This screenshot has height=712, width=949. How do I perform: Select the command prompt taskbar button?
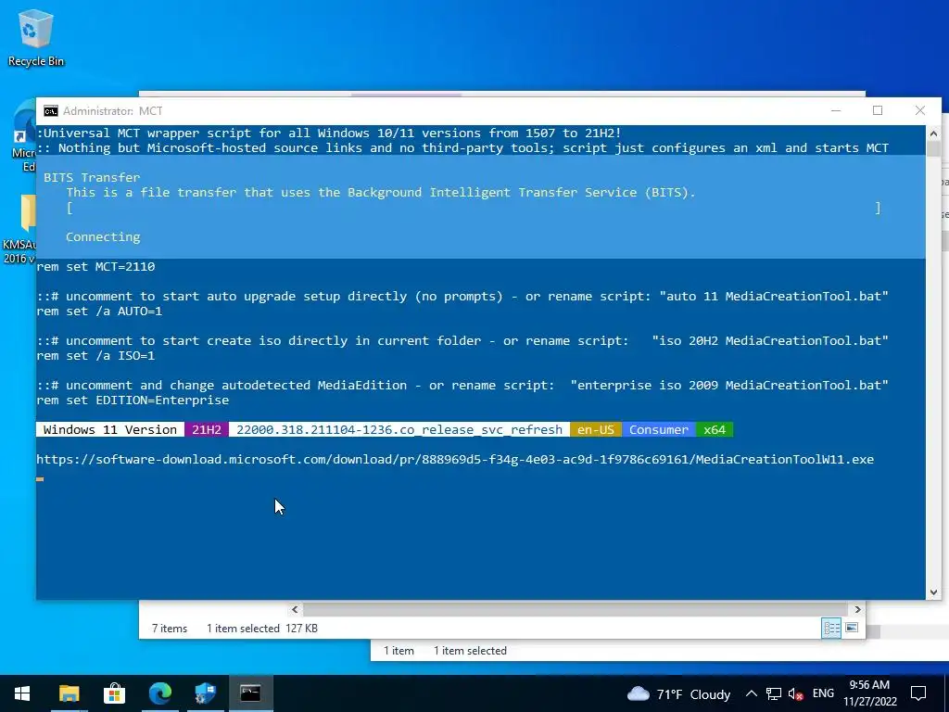(250, 693)
